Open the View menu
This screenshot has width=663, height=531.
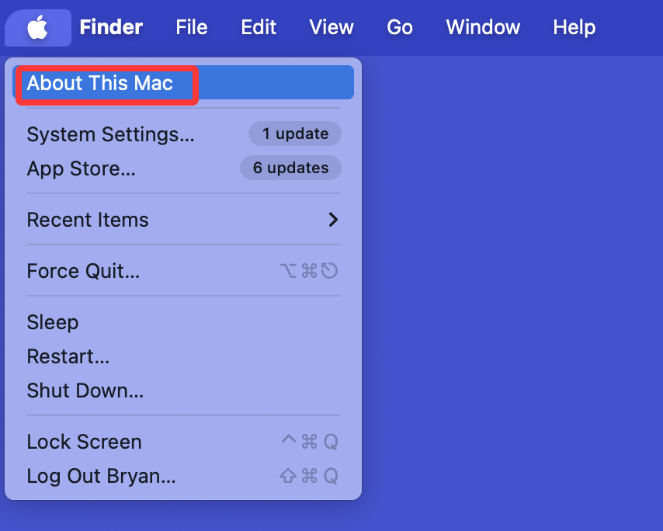pyautogui.click(x=331, y=27)
